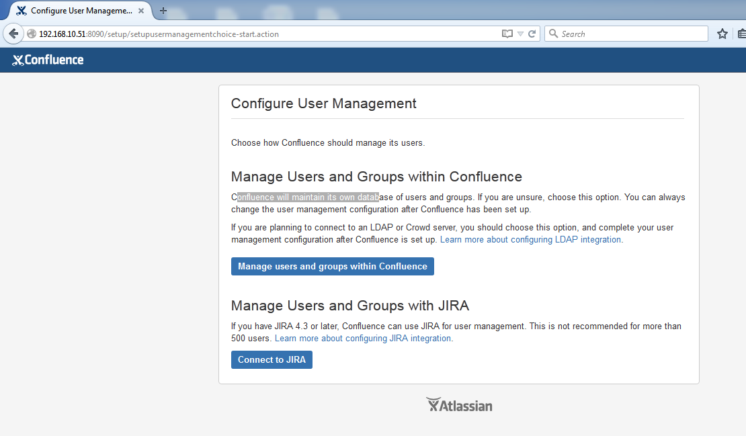Open a new tab with the plus button

pyautogui.click(x=163, y=11)
